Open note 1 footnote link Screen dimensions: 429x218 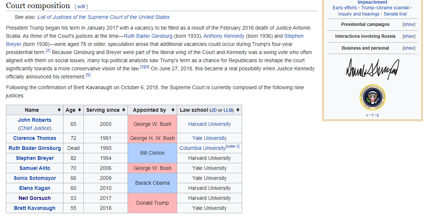[232, 147]
